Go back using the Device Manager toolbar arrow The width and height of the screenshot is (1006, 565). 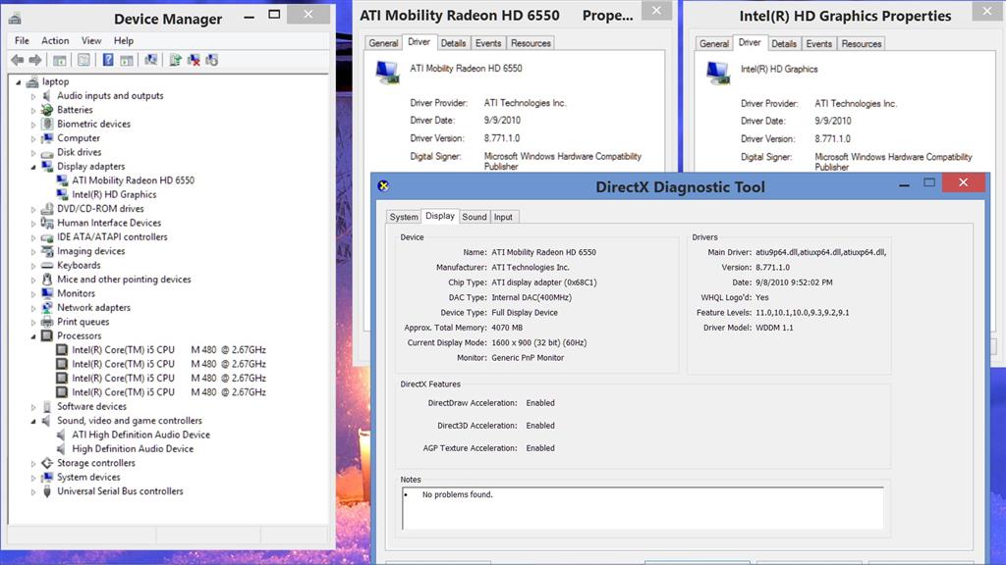tap(18, 60)
